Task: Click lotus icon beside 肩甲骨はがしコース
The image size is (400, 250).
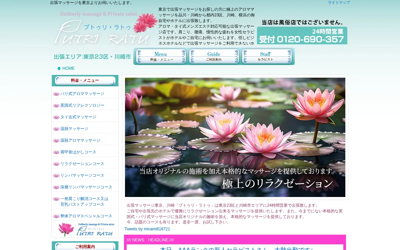Action: pyautogui.click(x=56, y=152)
